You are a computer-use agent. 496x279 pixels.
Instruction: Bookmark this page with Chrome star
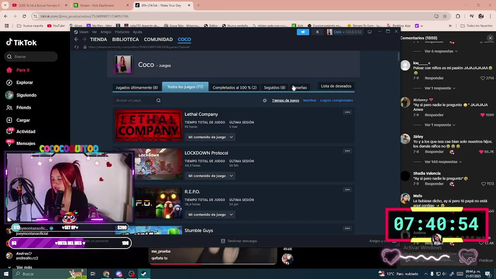click(x=445, y=16)
